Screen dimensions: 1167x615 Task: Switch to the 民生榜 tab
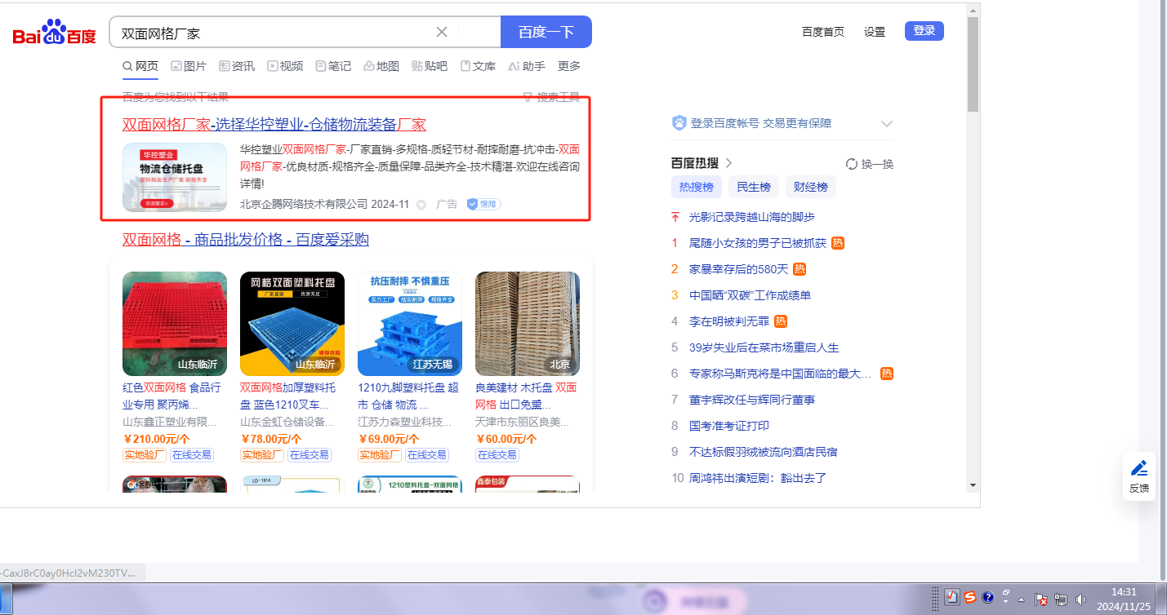(754, 187)
